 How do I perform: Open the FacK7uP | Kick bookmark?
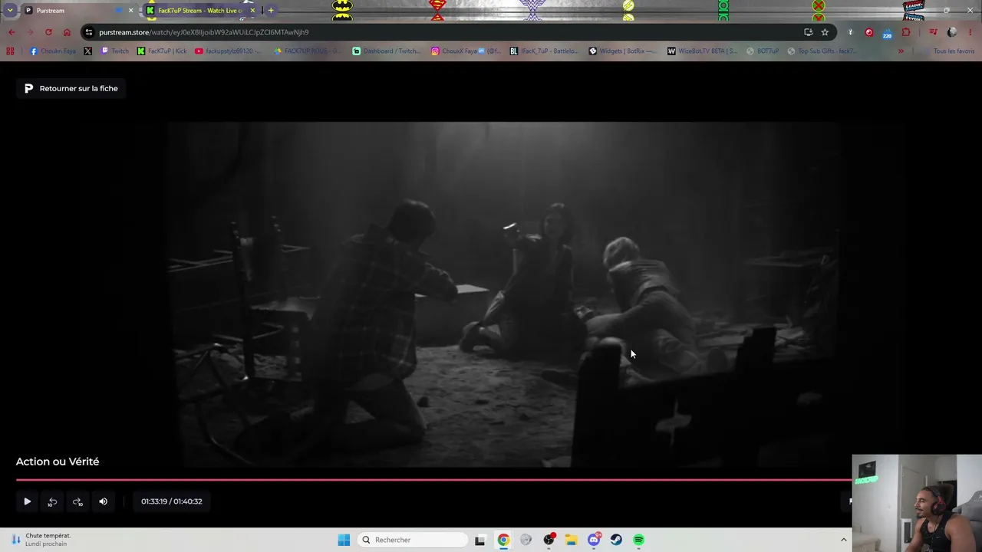[162, 51]
